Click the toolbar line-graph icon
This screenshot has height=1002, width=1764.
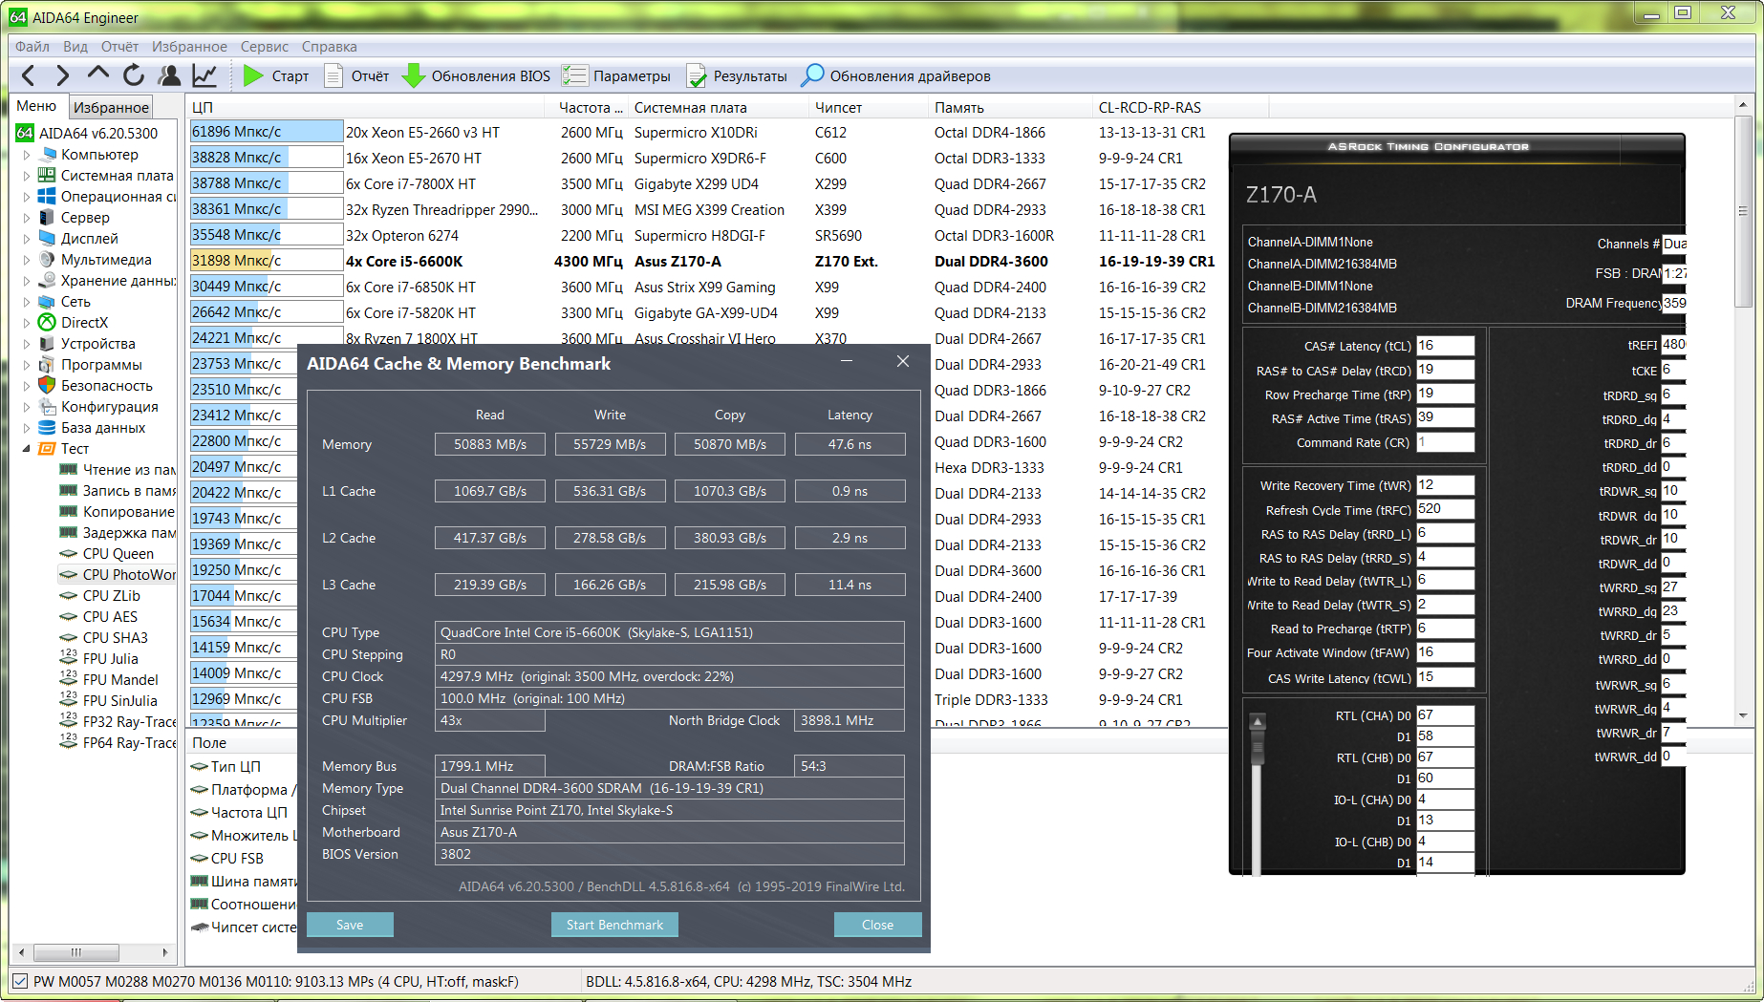pyautogui.click(x=204, y=75)
